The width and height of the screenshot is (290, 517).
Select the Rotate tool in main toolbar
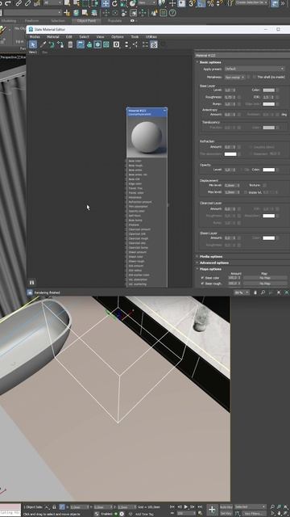click(x=114, y=3)
